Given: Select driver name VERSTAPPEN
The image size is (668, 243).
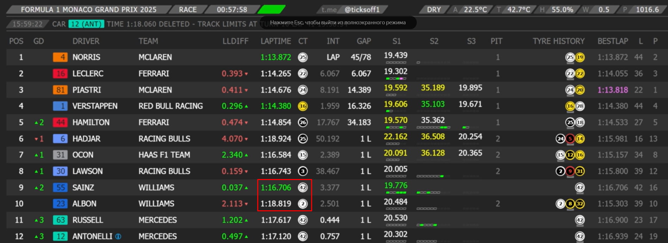Looking at the screenshot, I should coord(95,106).
